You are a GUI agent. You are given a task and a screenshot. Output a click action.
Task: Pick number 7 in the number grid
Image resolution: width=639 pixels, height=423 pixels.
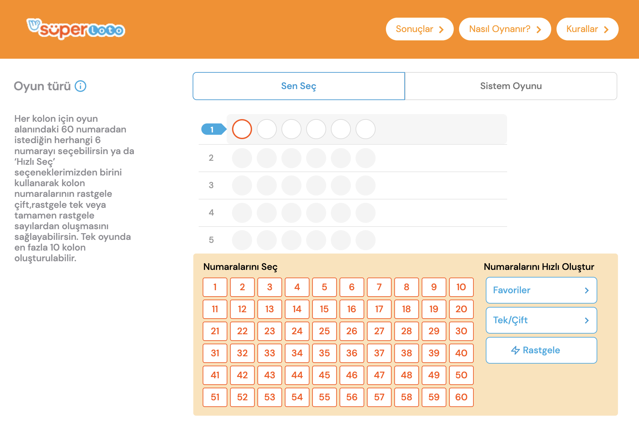379,287
